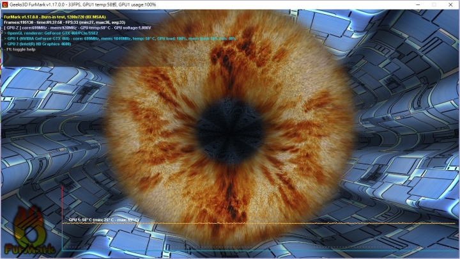Viewport: 460px width, 259px height.
Task: Click the '[ GPU-Z ] core:699MHz' info line
Action: point(77,28)
